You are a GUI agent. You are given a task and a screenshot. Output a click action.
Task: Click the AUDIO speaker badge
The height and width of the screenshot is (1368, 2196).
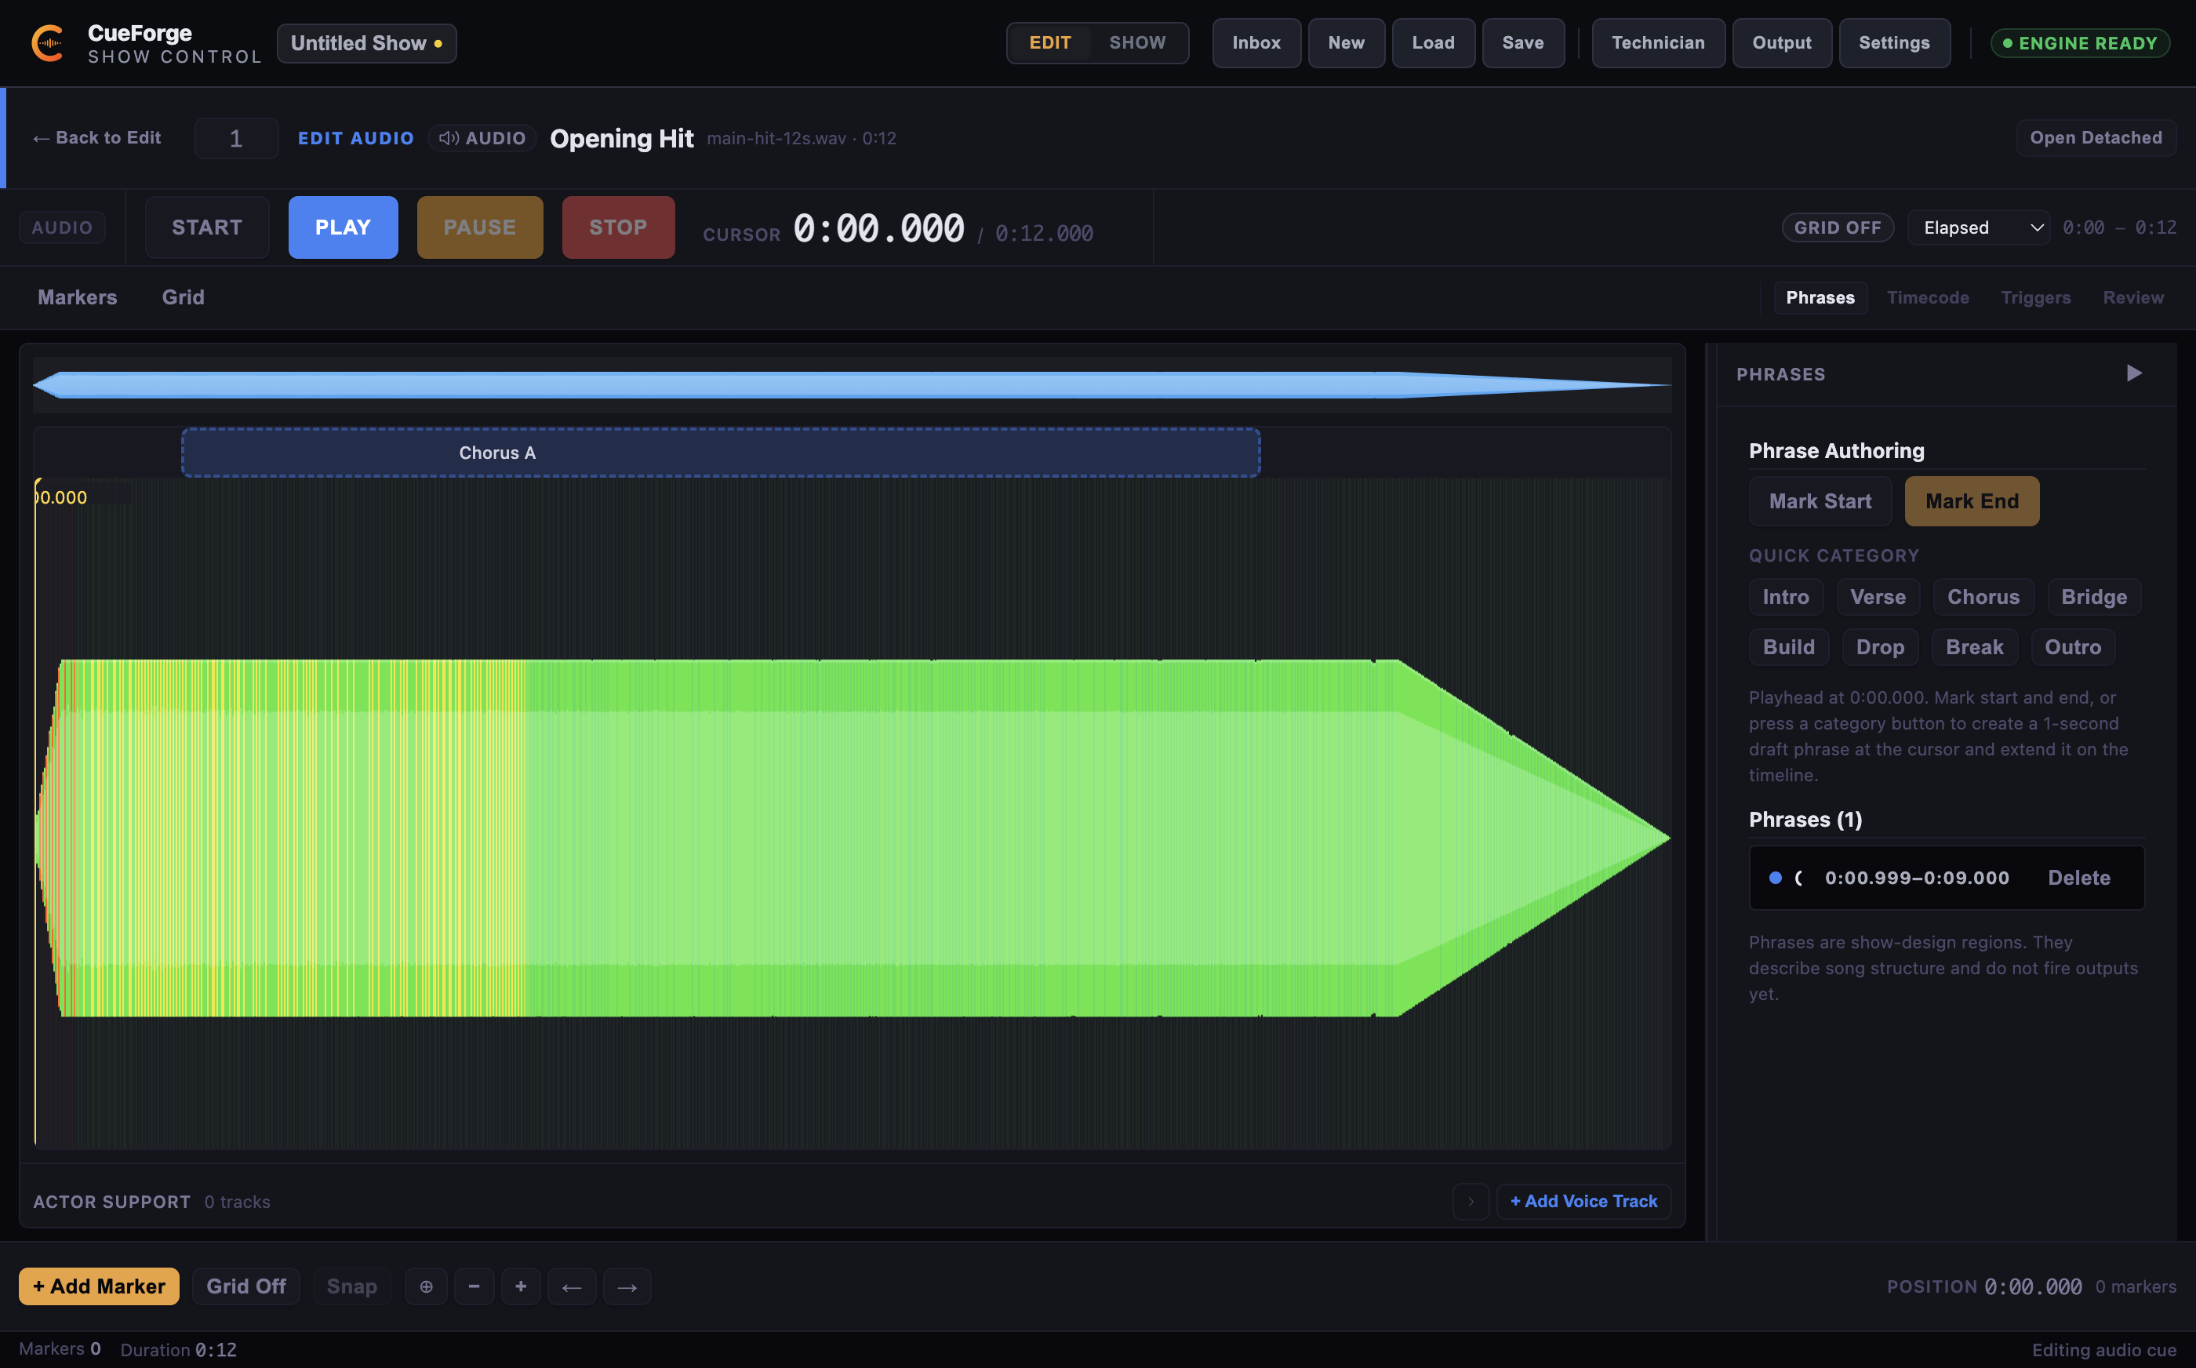[482, 138]
